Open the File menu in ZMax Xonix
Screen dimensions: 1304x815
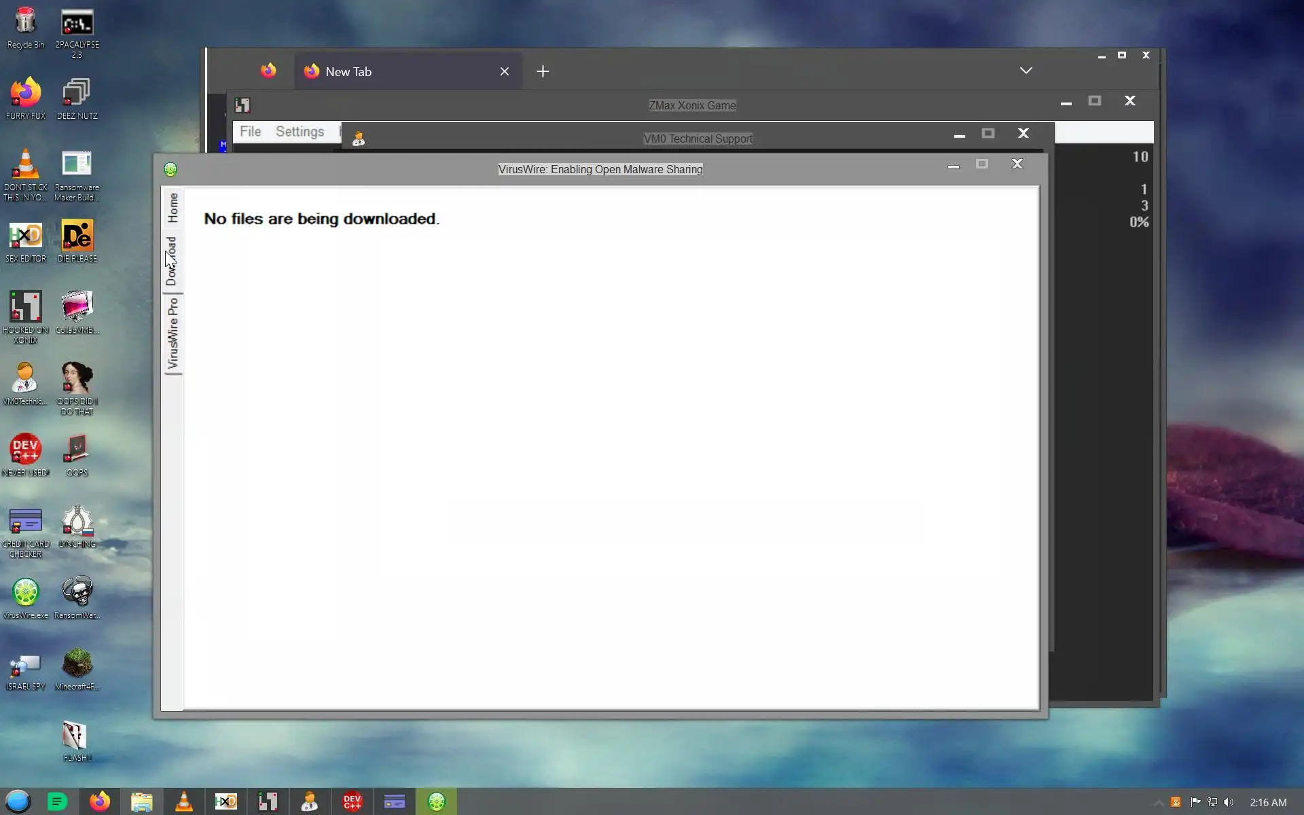pos(250,132)
